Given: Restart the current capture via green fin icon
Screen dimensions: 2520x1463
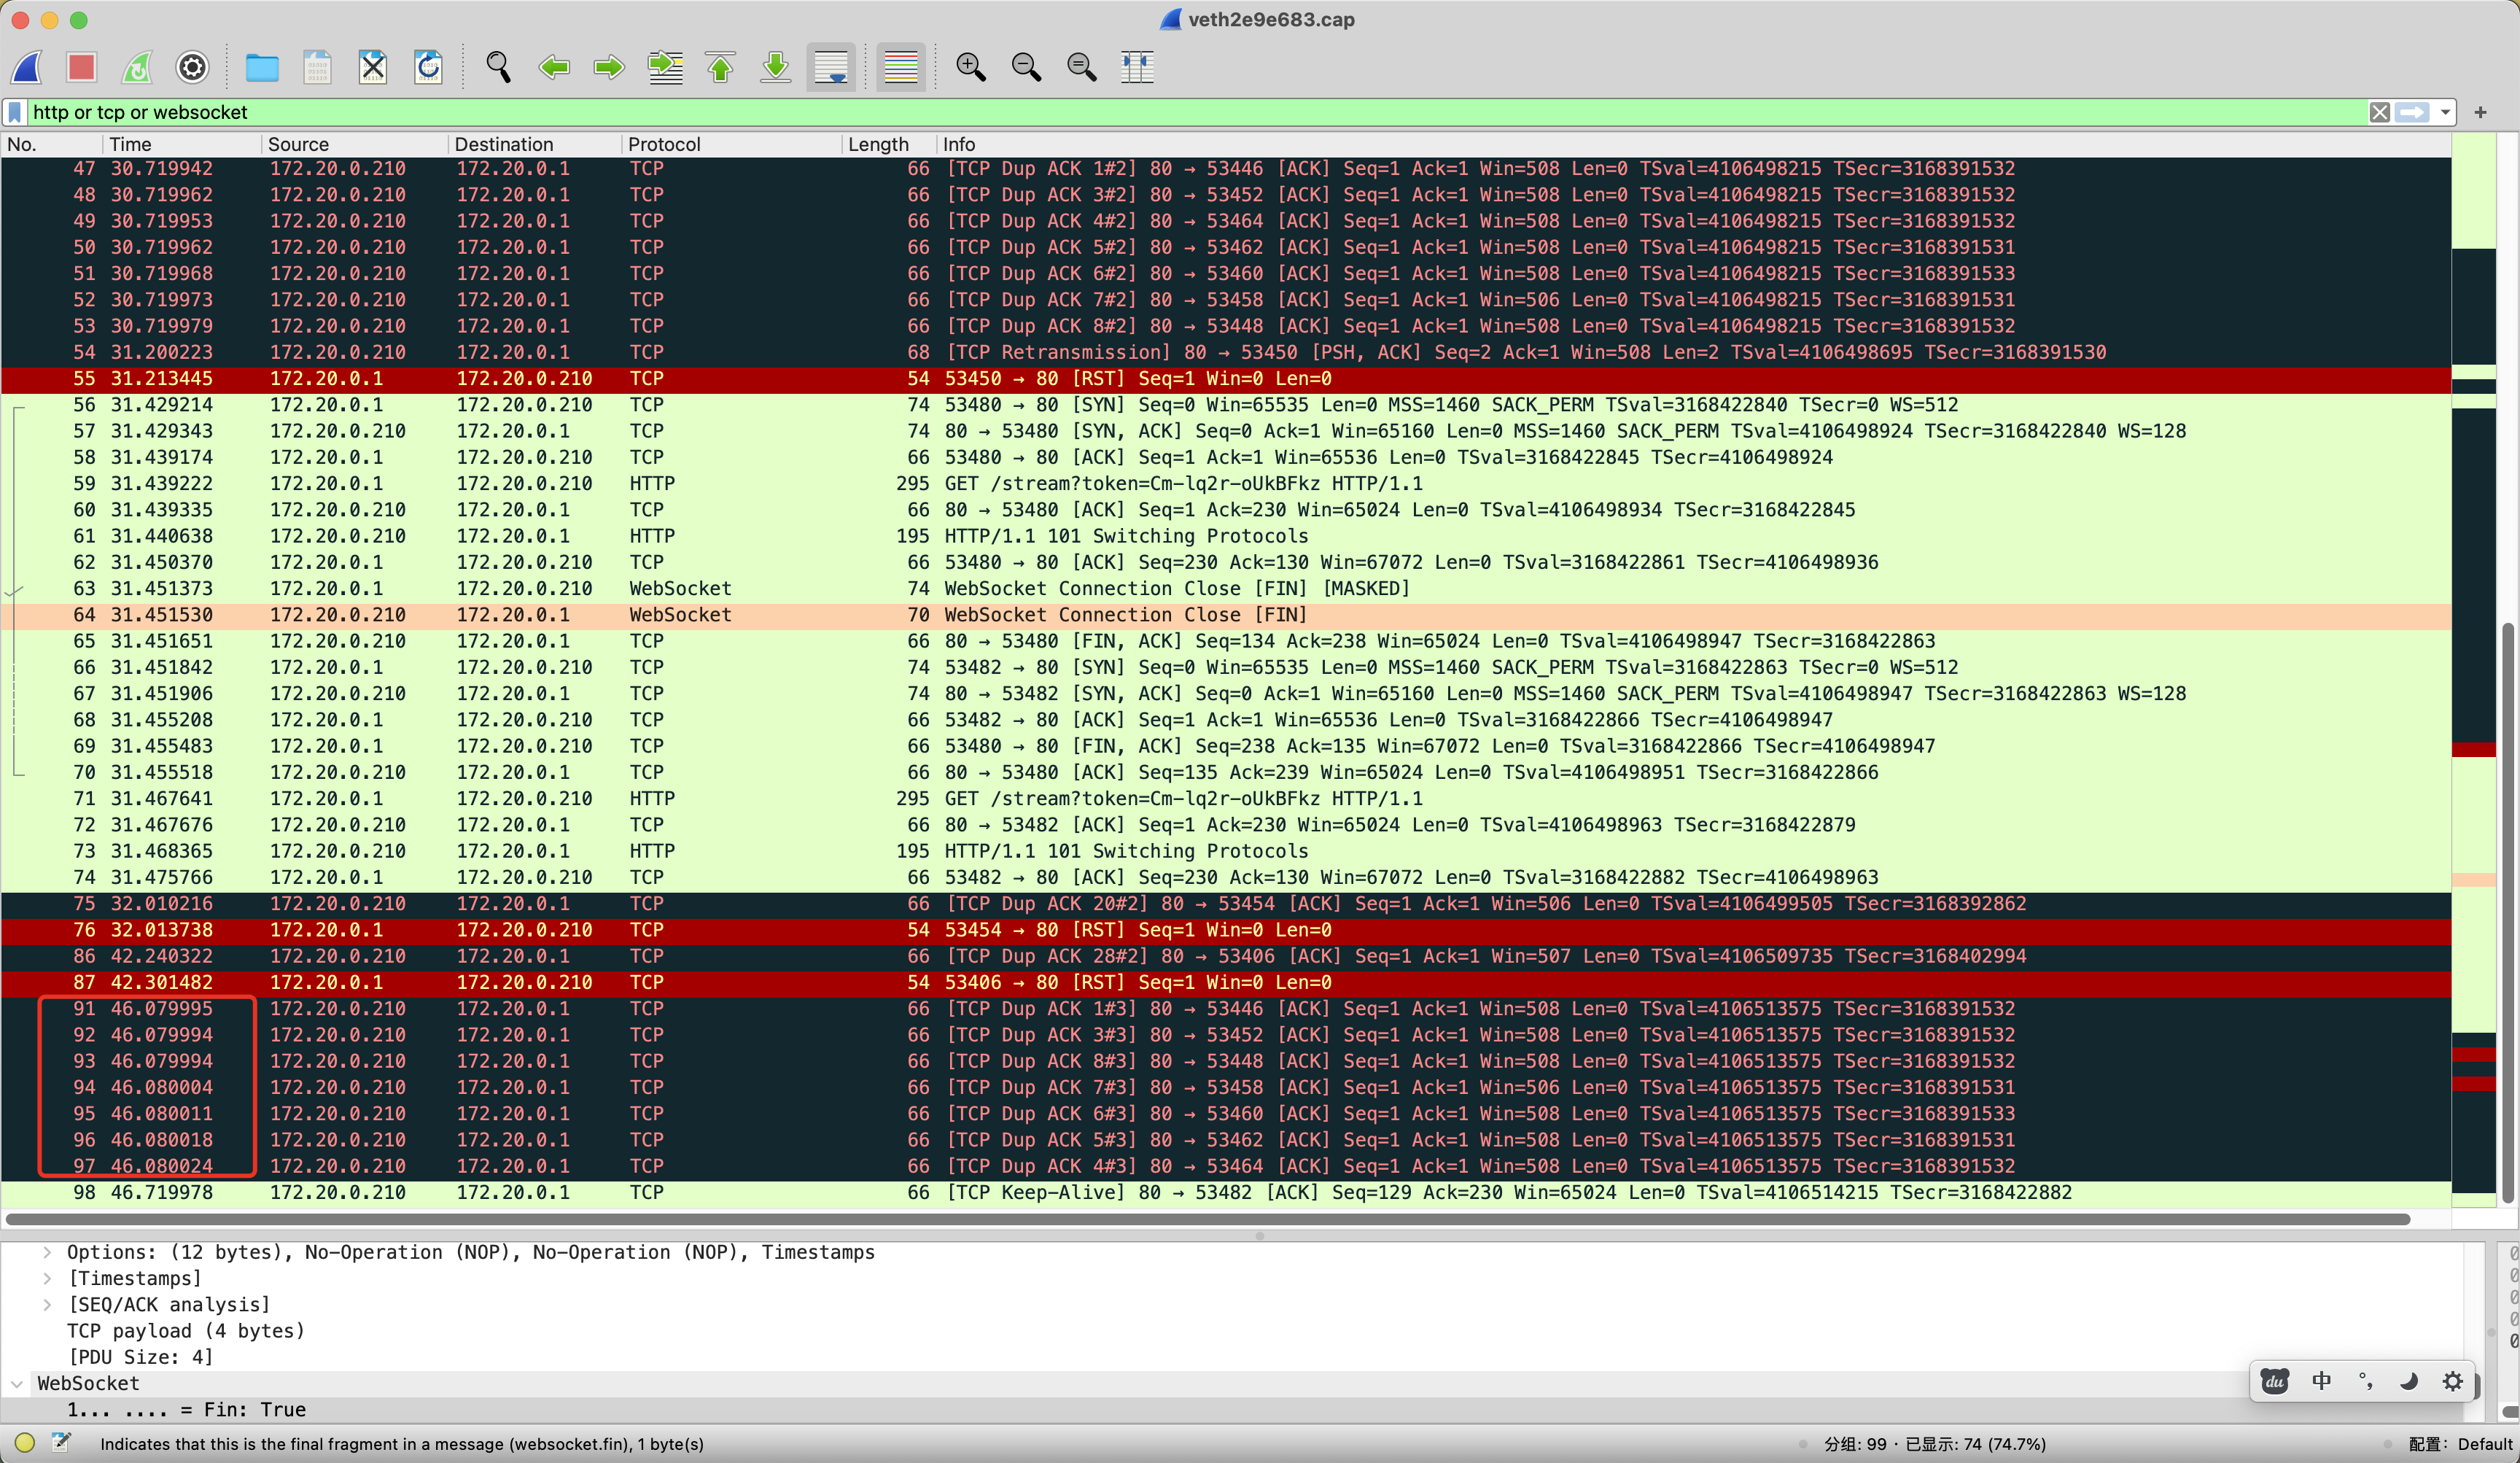Looking at the screenshot, I should 137,67.
